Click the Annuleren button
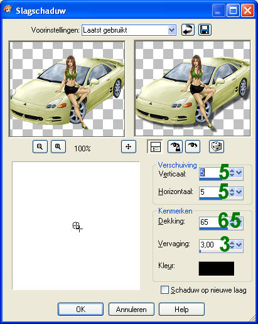Screen dimensions: 258x324 [131, 309]
